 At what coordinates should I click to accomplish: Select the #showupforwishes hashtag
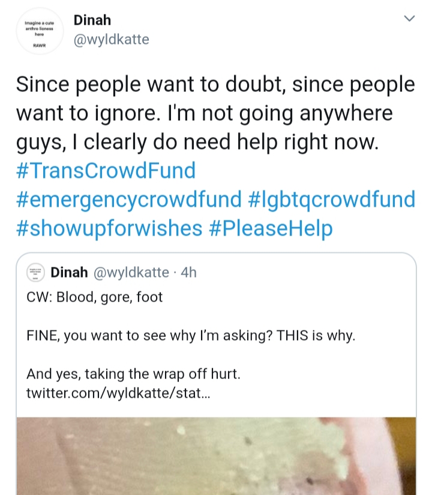(109, 228)
